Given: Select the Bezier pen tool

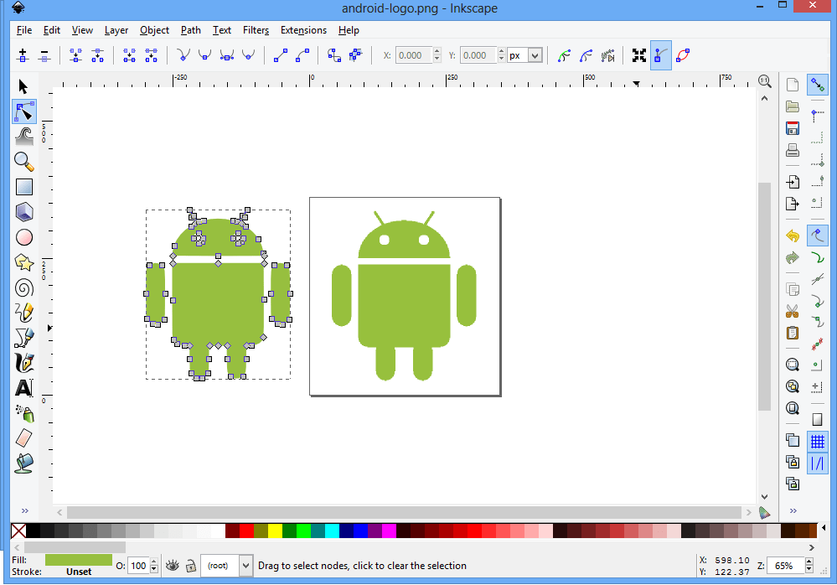Looking at the screenshot, I should (24, 338).
